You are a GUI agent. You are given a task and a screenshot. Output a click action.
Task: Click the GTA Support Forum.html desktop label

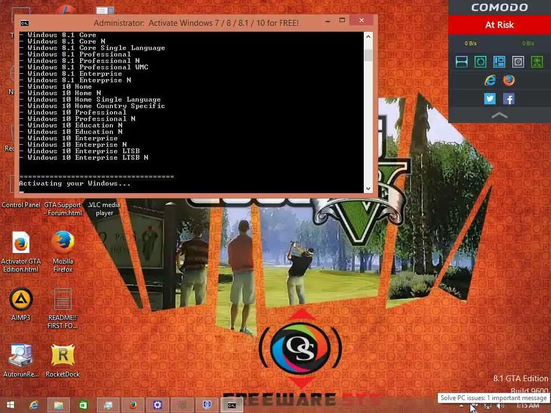point(62,209)
